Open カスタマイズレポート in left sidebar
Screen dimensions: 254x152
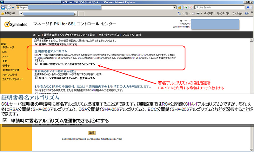13,79
